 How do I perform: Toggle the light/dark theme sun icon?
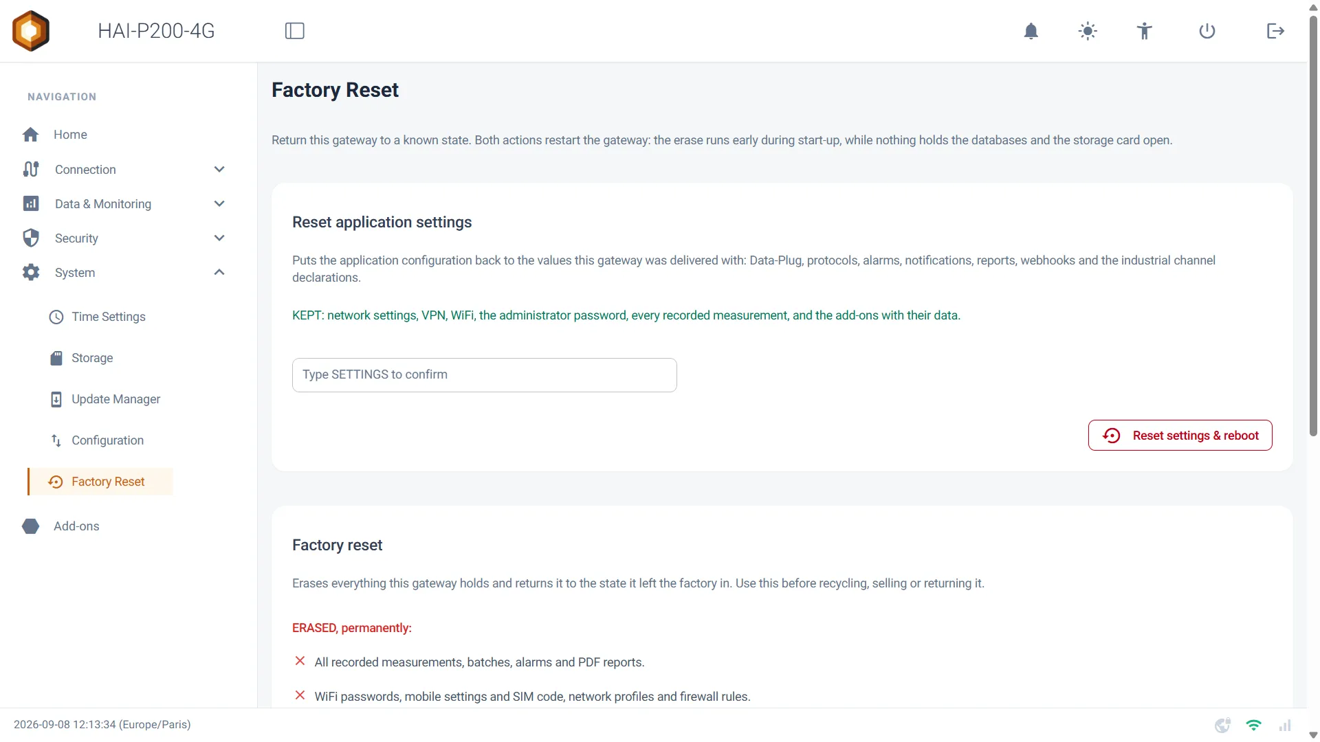point(1088,31)
